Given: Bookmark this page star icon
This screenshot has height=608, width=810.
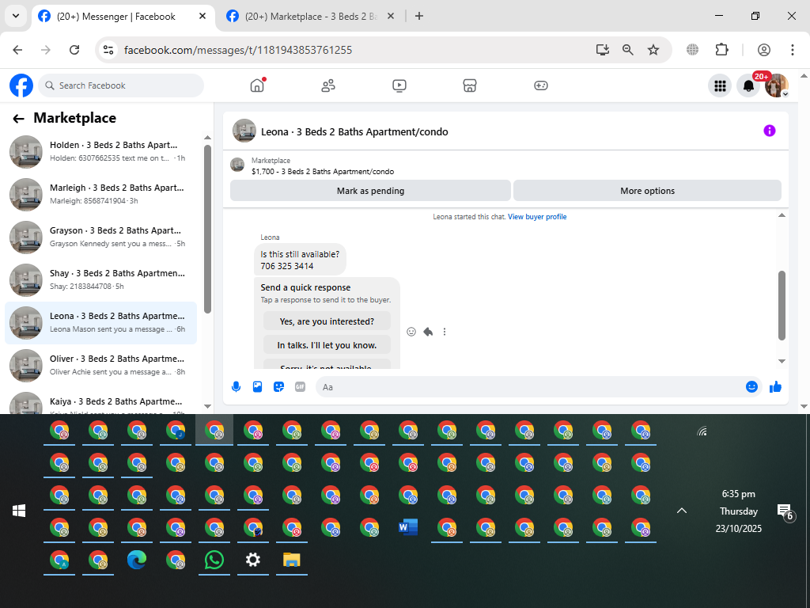Looking at the screenshot, I should 653,50.
